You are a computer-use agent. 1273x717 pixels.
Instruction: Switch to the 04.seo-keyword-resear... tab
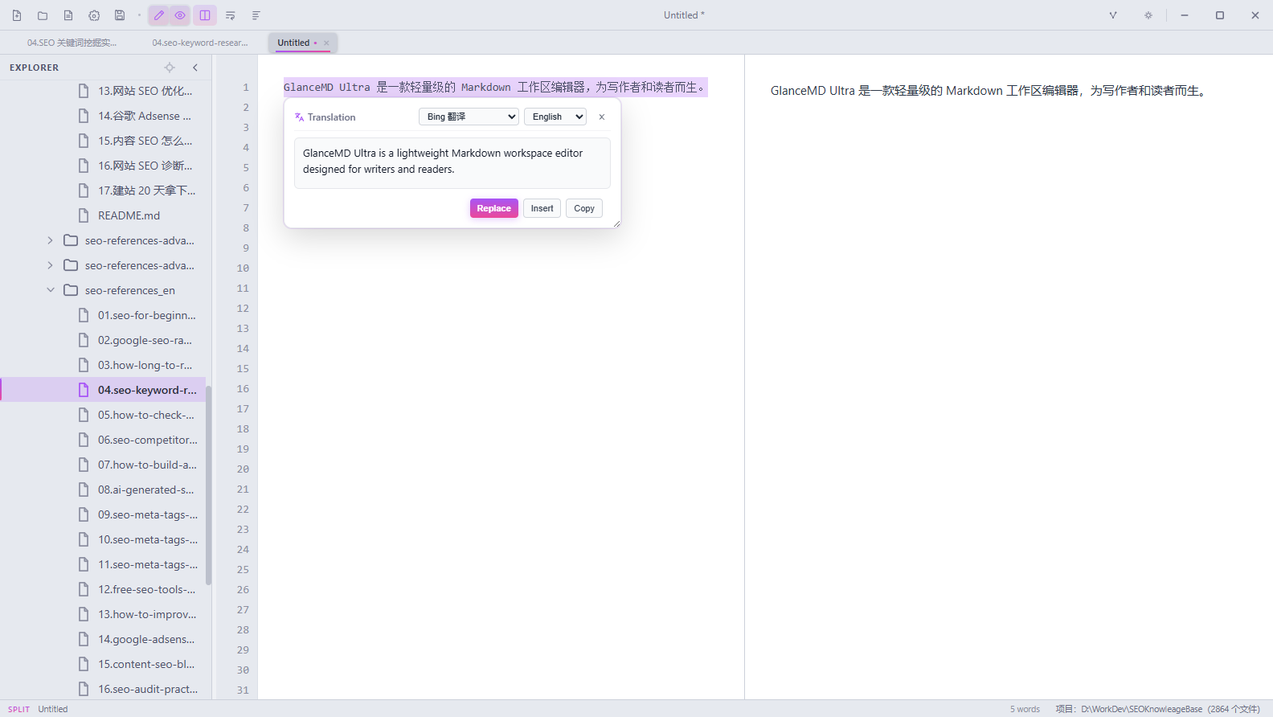coord(200,43)
